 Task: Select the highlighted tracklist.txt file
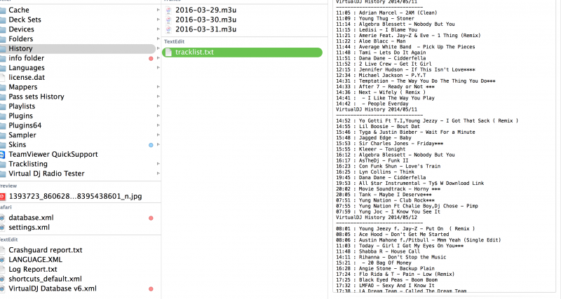[x=242, y=53]
